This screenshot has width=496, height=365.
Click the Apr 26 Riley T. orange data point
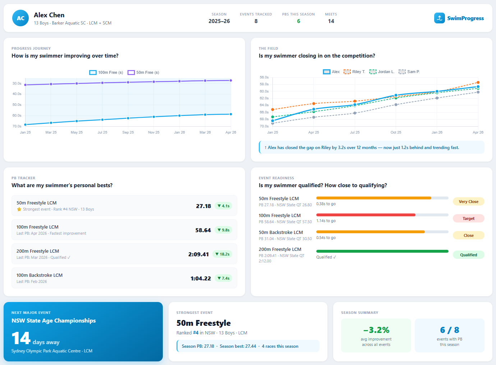[478, 82]
